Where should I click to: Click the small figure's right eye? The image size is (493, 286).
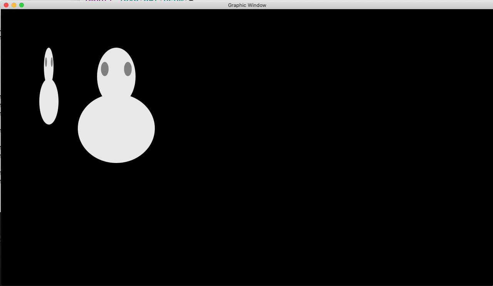pyautogui.click(x=52, y=62)
